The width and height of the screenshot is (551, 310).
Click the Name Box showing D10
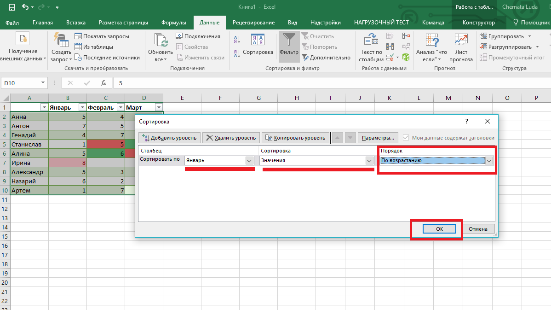pos(21,83)
